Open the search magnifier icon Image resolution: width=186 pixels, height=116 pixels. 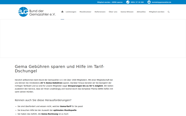tap(168, 12)
